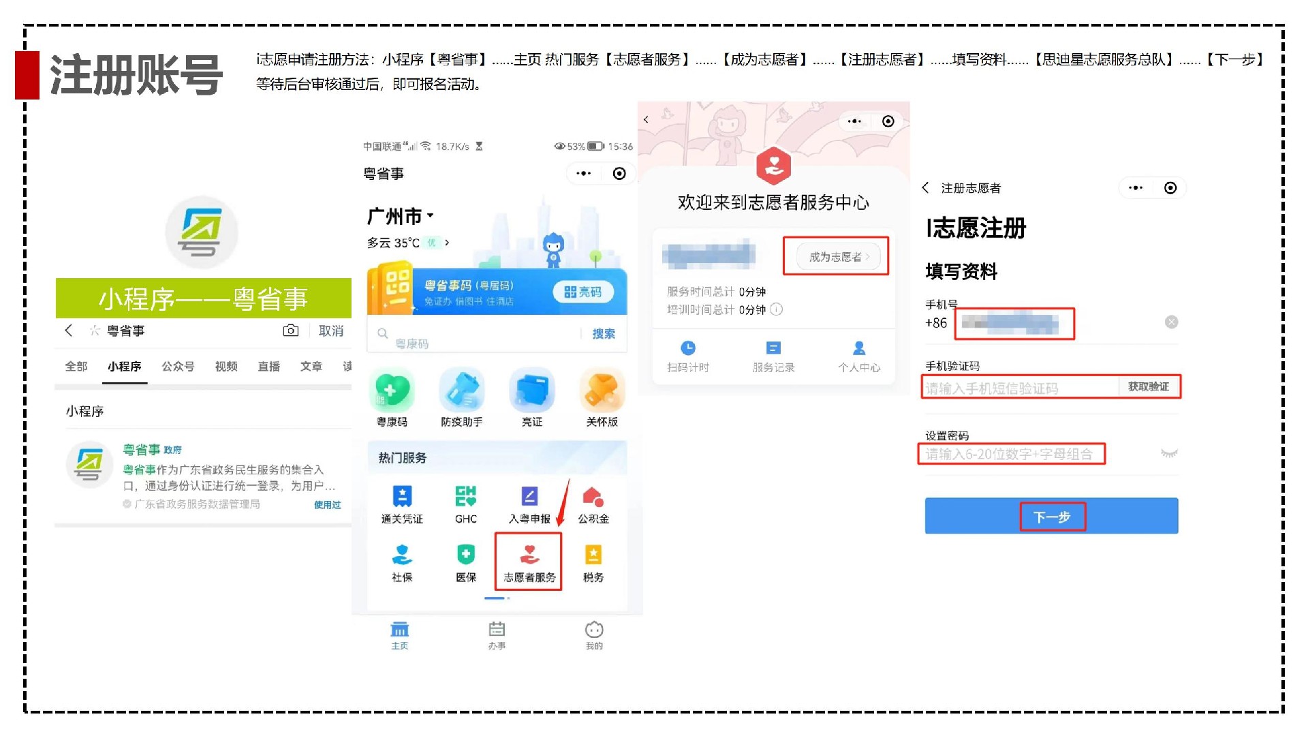The height and width of the screenshot is (736, 1308).
Task: Click the 广东省政务服务数据管理局 publisher text
Action: pos(197,504)
